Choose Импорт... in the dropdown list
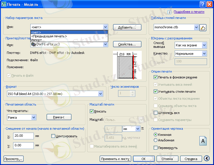Image resolution: width=214 pixels, height=165 pixels. [38, 40]
